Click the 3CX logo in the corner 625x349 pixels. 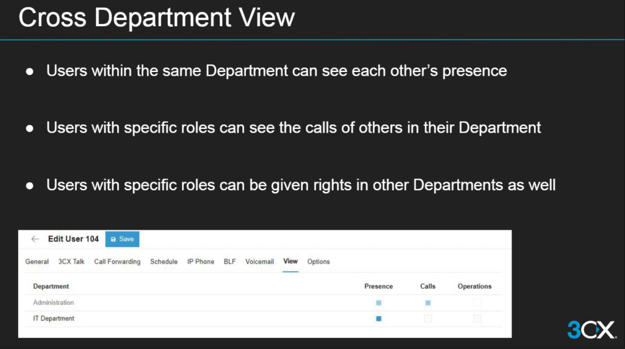tap(591, 329)
